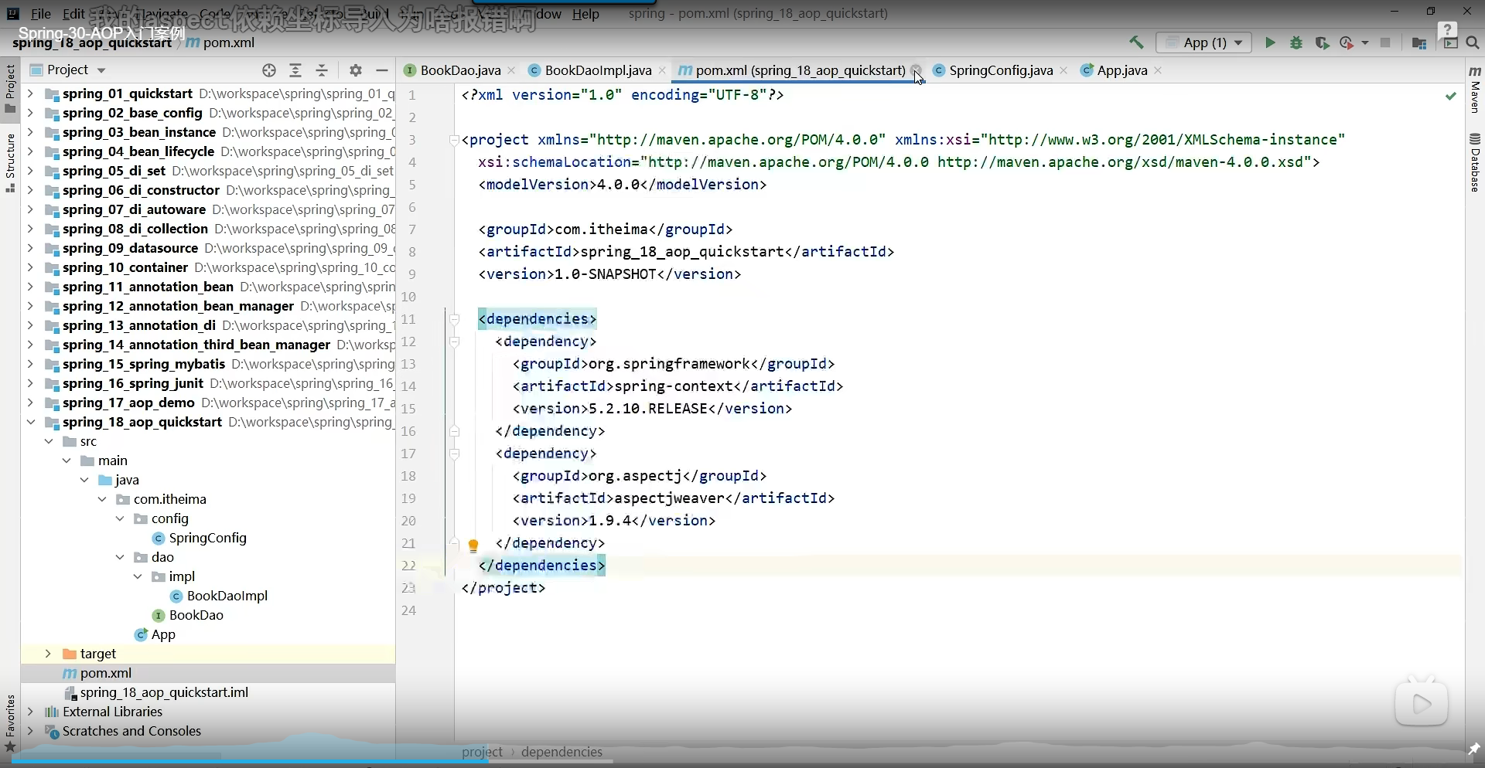Open Project panel gear settings
The width and height of the screenshot is (1485, 768).
tap(356, 70)
